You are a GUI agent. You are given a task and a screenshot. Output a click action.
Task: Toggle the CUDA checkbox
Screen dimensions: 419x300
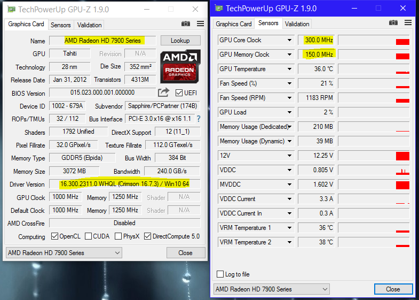(x=88, y=236)
